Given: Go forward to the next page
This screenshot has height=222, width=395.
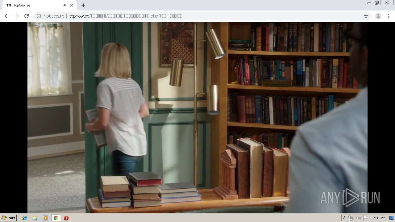Looking at the screenshot, I should pyautogui.click(x=17, y=16).
